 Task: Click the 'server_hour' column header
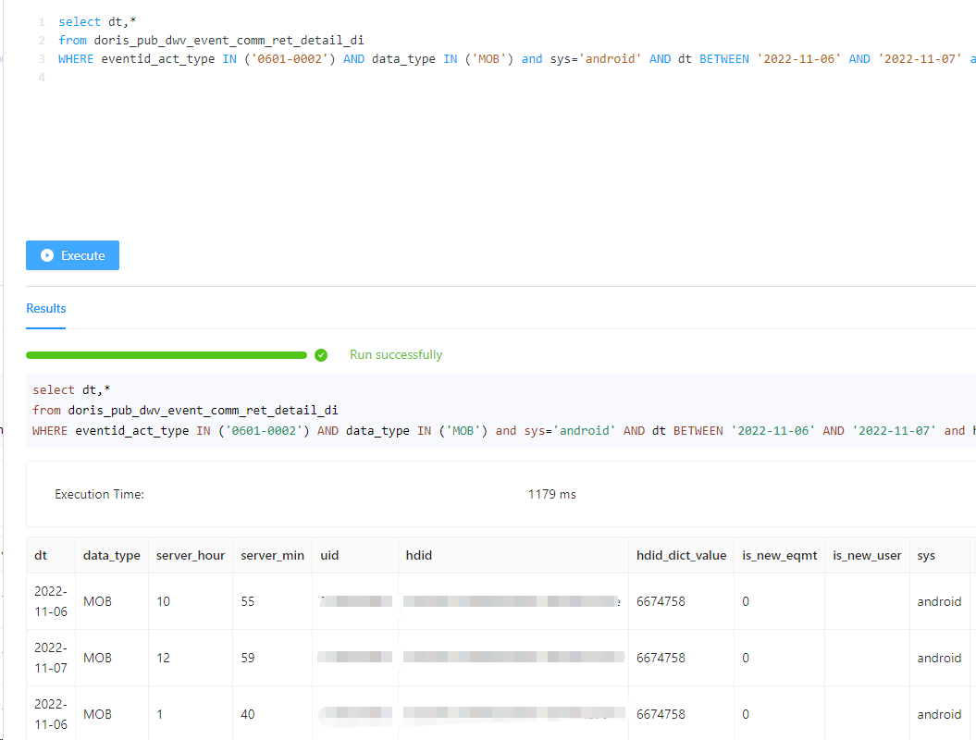click(x=189, y=555)
